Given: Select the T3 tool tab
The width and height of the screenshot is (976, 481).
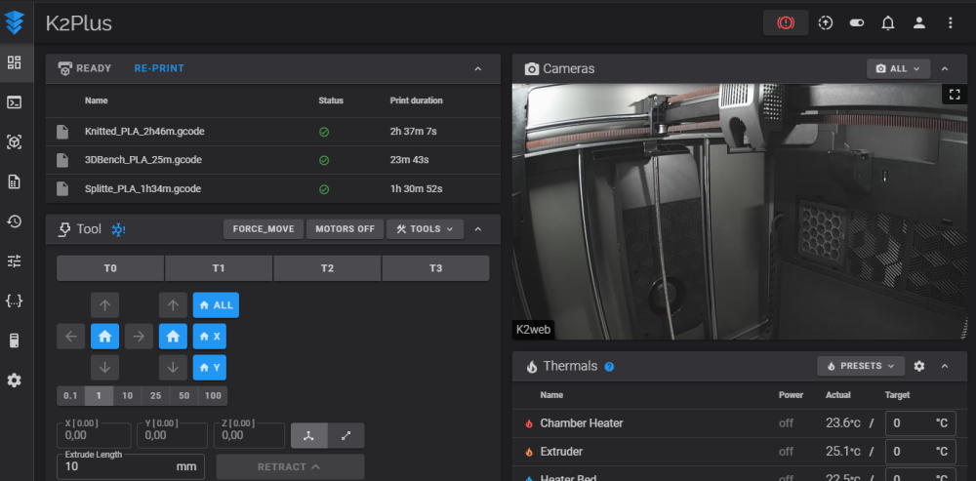Looking at the screenshot, I should pos(435,268).
